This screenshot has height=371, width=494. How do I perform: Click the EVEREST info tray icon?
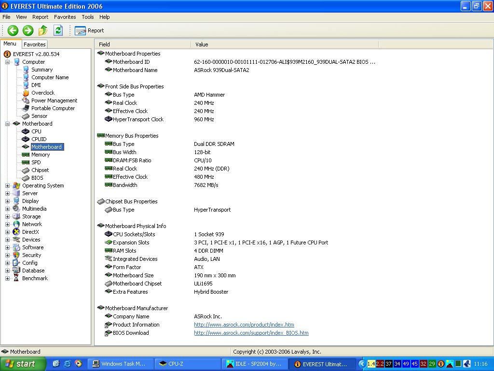441,364
